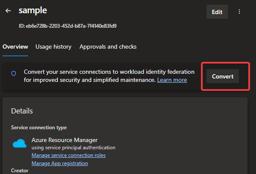Open the Learn more link
Image resolution: width=256 pixels, height=174 pixels.
pos(172,80)
